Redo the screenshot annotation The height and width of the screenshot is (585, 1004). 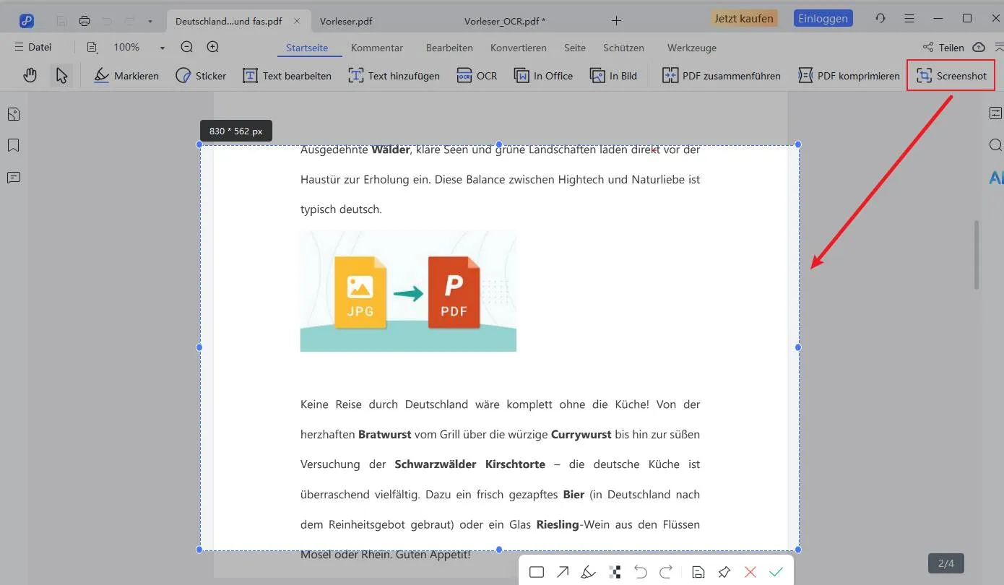[666, 572]
